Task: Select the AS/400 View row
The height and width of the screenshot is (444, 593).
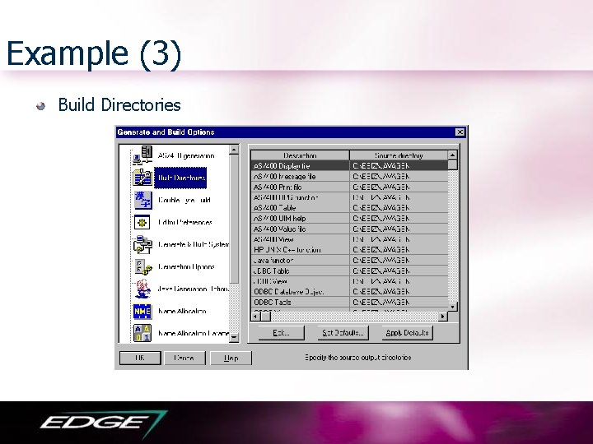Action: (x=349, y=239)
